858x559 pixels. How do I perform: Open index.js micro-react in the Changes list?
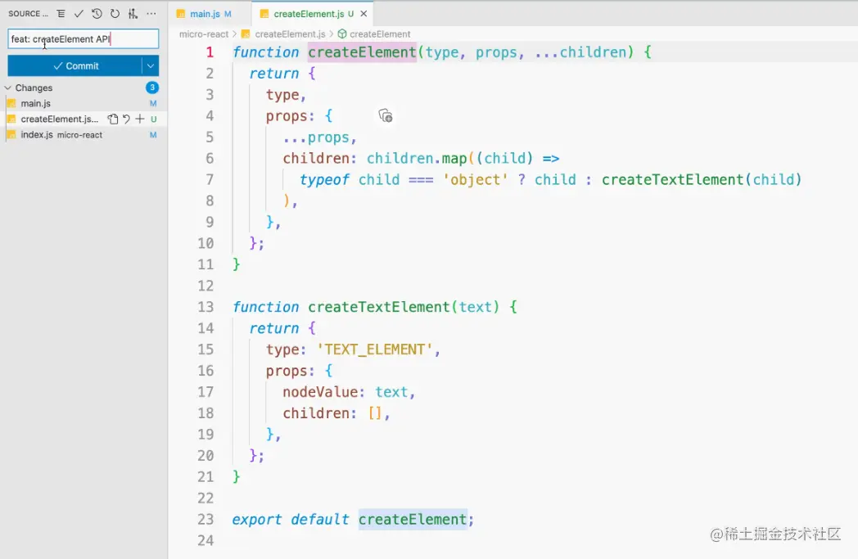pos(61,134)
